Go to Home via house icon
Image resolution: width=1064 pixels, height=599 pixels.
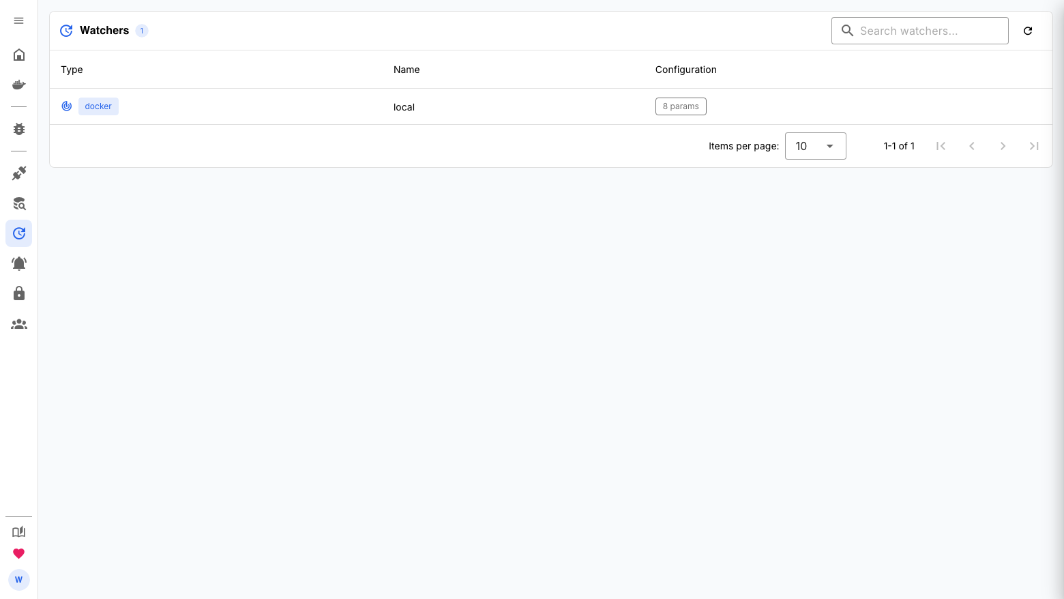(x=19, y=55)
